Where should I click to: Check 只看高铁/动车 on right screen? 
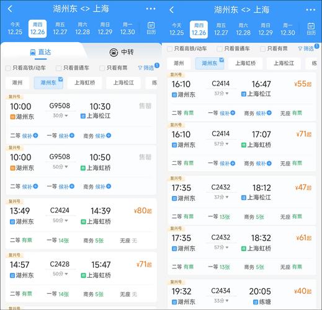[x=169, y=49]
